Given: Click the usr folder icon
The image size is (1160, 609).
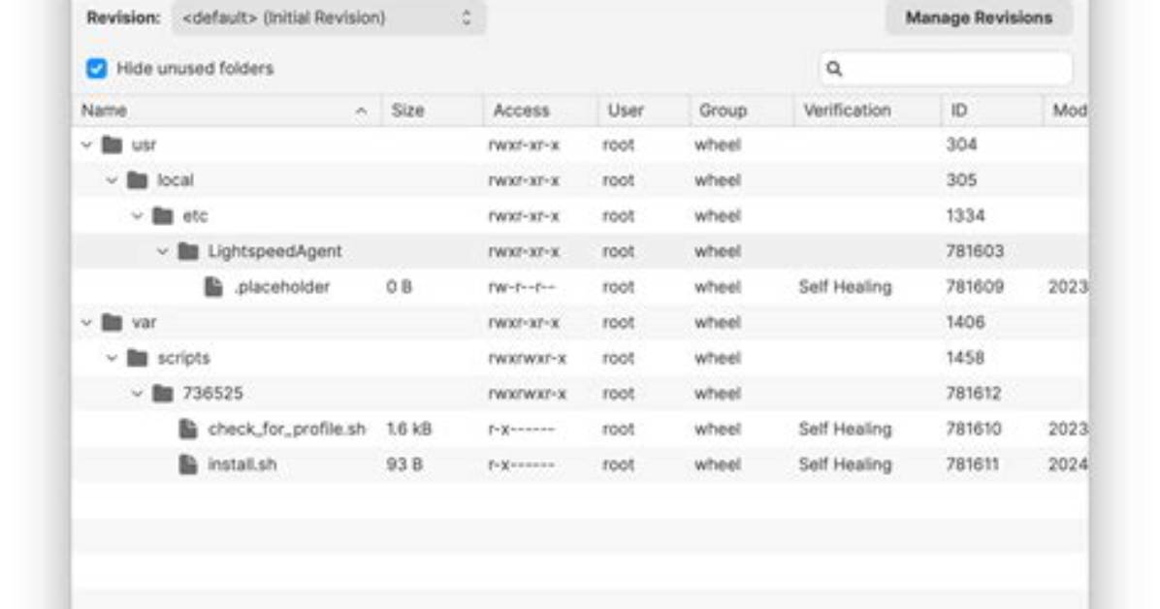Looking at the screenshot, I should tap(112, 144).
